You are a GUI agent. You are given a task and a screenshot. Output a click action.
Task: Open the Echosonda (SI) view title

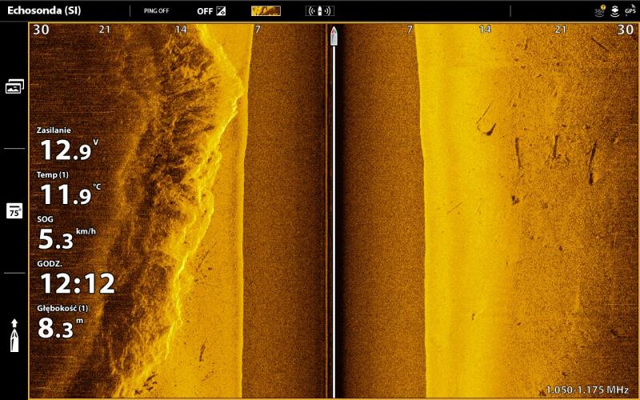pyautogui.click(x=43, y=11)
